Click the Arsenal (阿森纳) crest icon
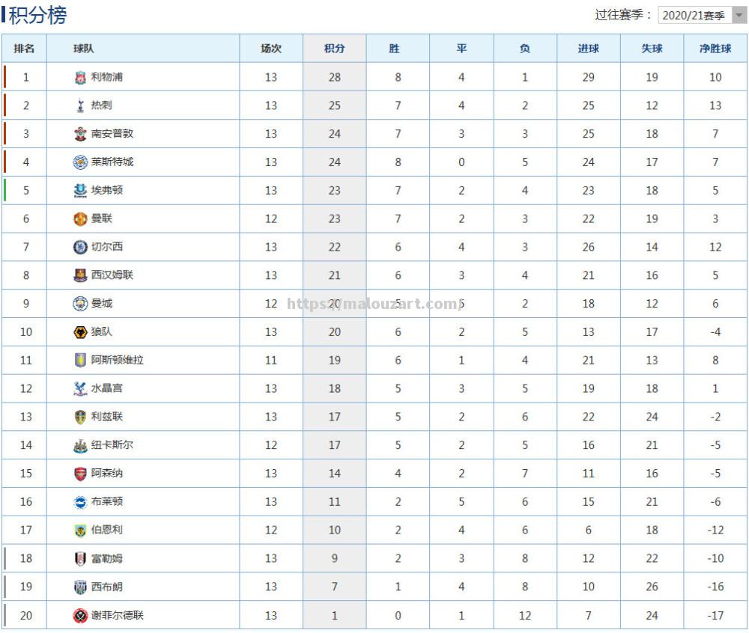This screenshot has height=633, width=749. coord(80,474)
